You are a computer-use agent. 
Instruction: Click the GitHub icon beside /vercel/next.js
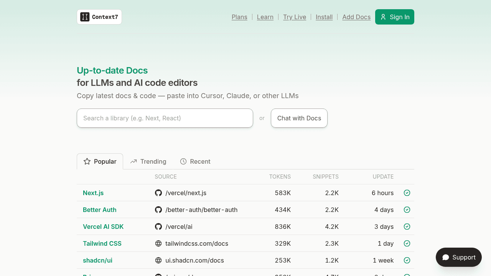click(x=158, y=193)
